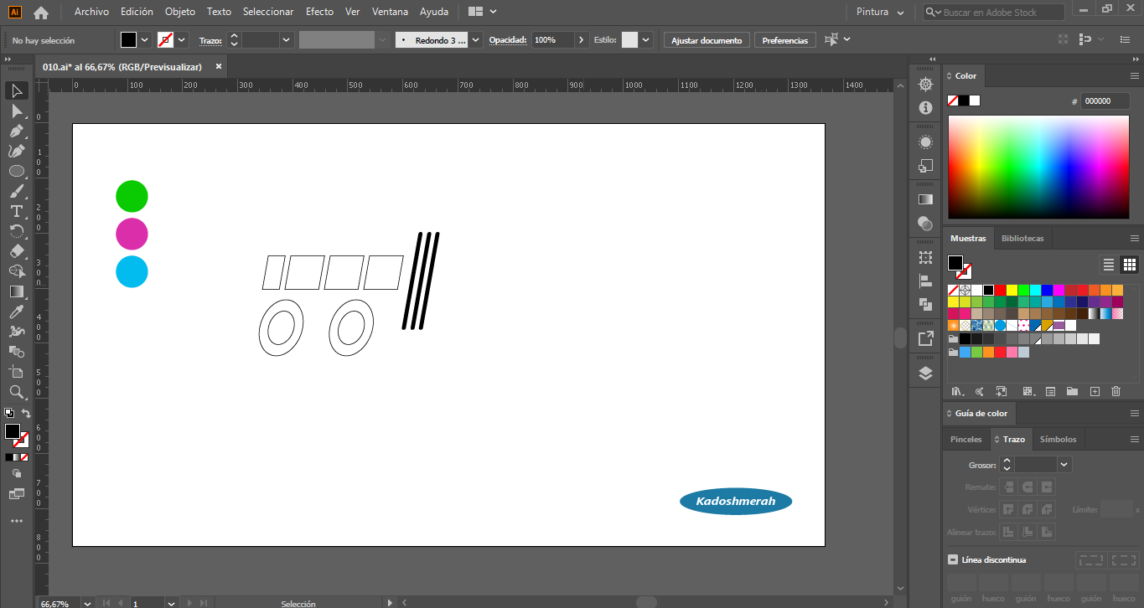
Task: Click the Buscar en Adobe Stock search field
Action: [994, 13]
